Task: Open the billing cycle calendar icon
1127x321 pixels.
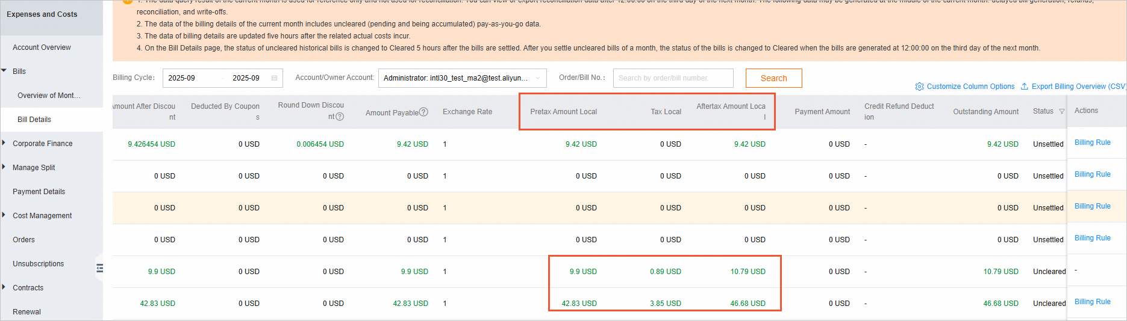Action: coord(274,78)
